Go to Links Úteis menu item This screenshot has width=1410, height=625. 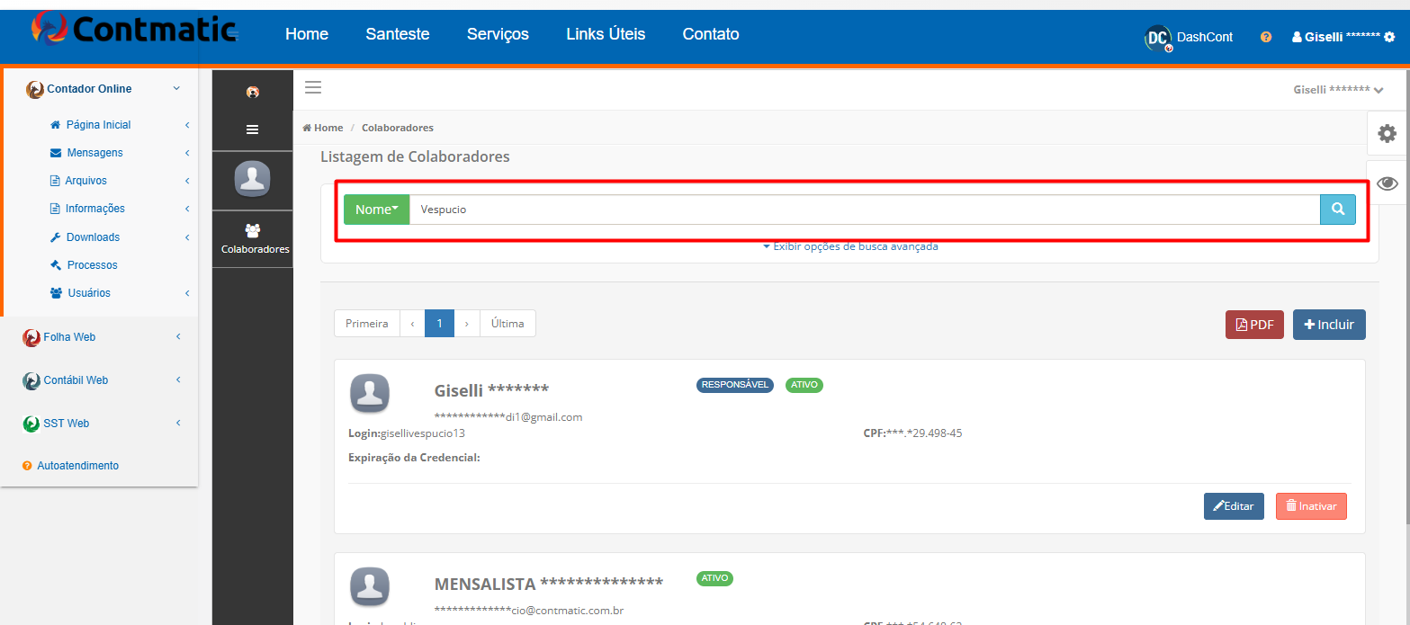(x=606, y=34)
